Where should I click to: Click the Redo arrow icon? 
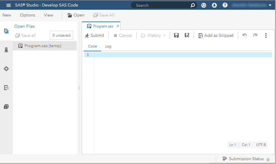255,35
